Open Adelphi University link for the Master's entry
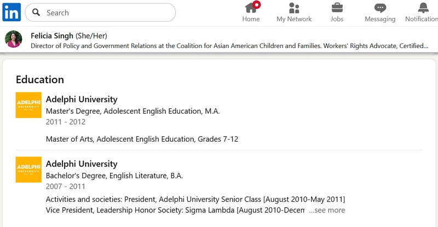The image size is (438, 227). click(x=82, y=100)
